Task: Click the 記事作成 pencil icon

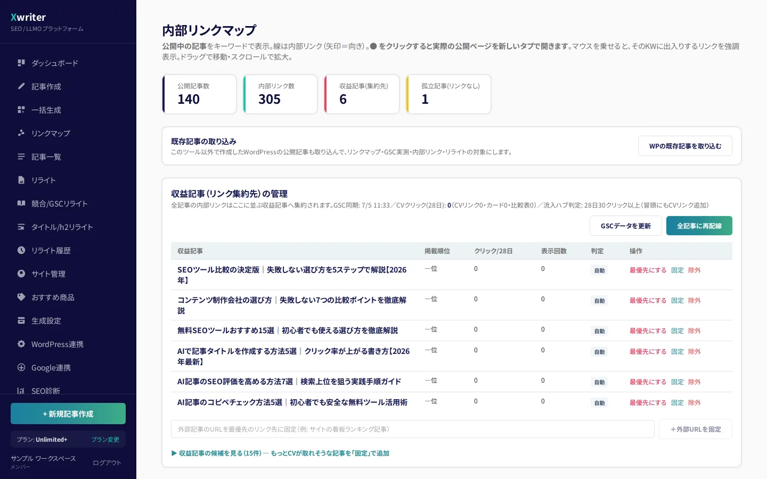Action: coord(21,86)
